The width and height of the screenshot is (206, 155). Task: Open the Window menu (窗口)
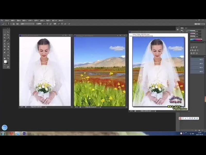pyautogui.click(x=54, y=21)
